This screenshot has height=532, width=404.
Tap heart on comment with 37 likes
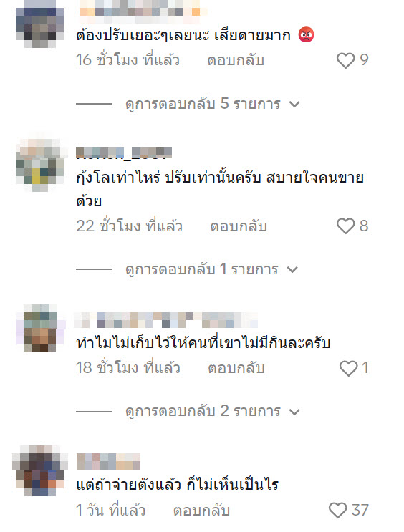[x=338, y=510]
